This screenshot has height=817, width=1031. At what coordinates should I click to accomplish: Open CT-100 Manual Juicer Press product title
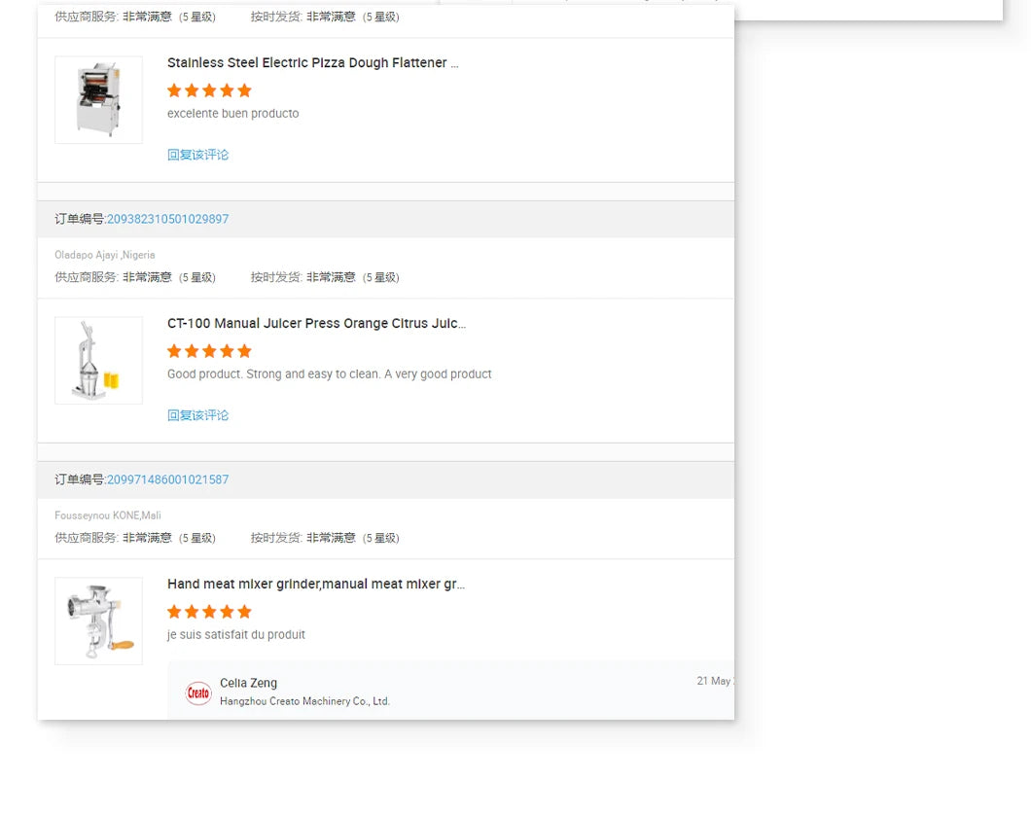(316, 323)
